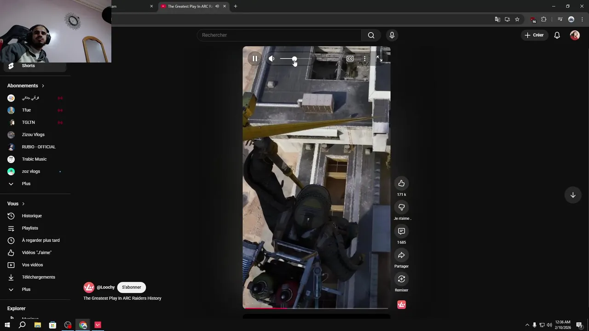
Task: Start voice search with the microphone
Action: click(x=392, y=35)
